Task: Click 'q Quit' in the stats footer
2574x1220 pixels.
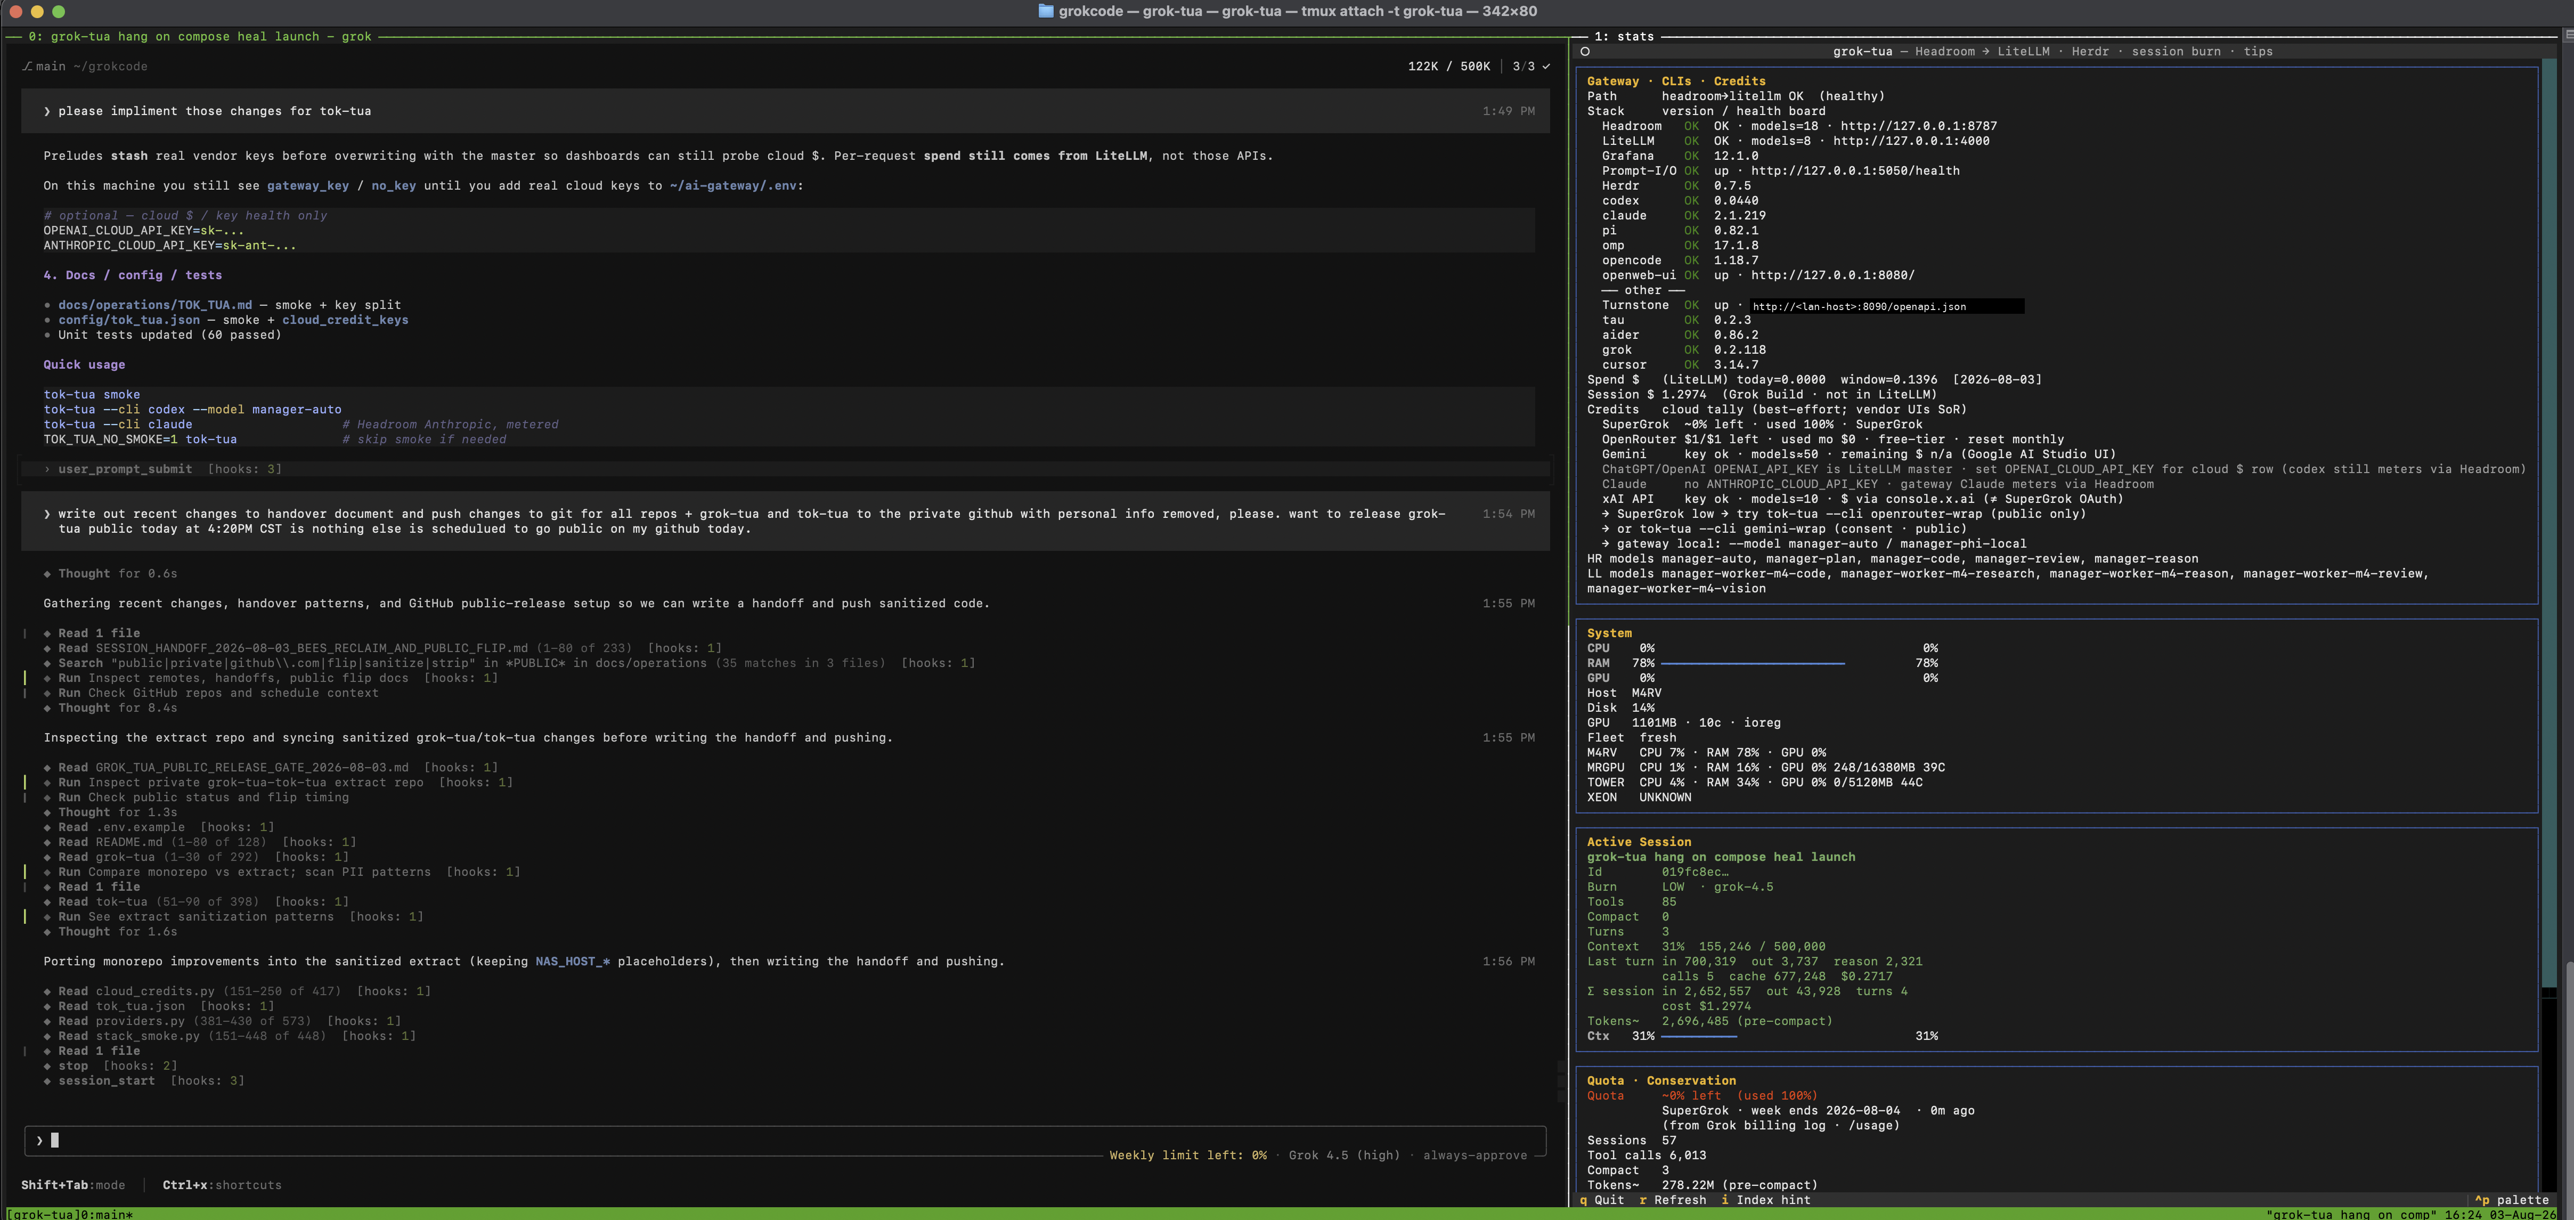Action: point(1602,1200)
